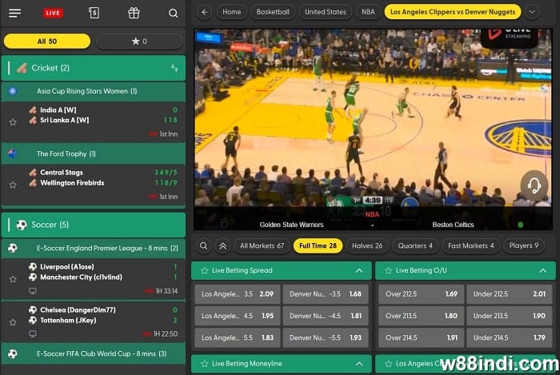Collapse the Live Betting Spread section

359,271
